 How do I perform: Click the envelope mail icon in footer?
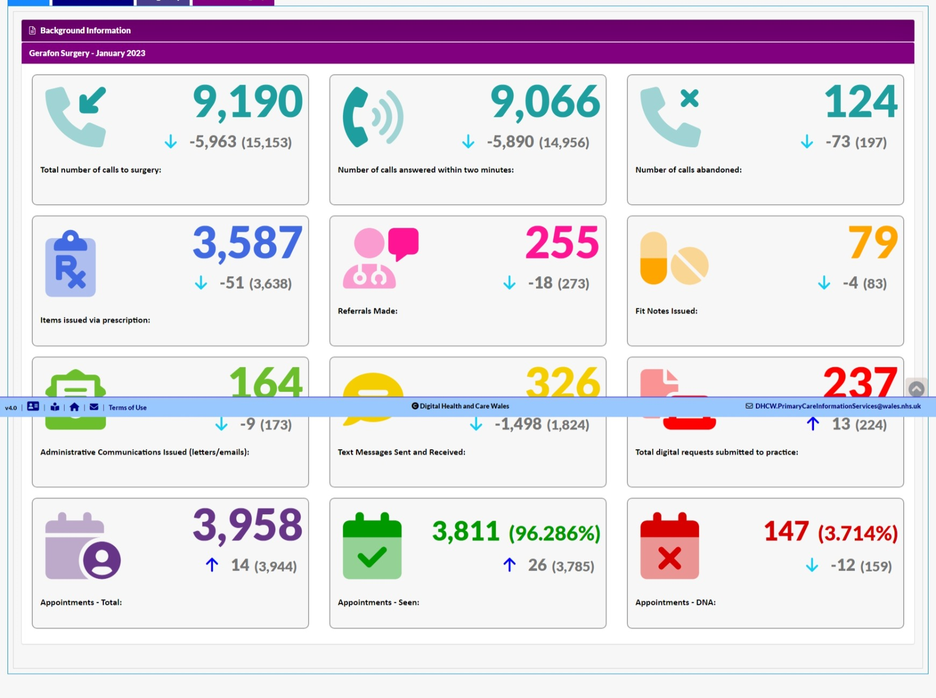click(x=94, y=407)
